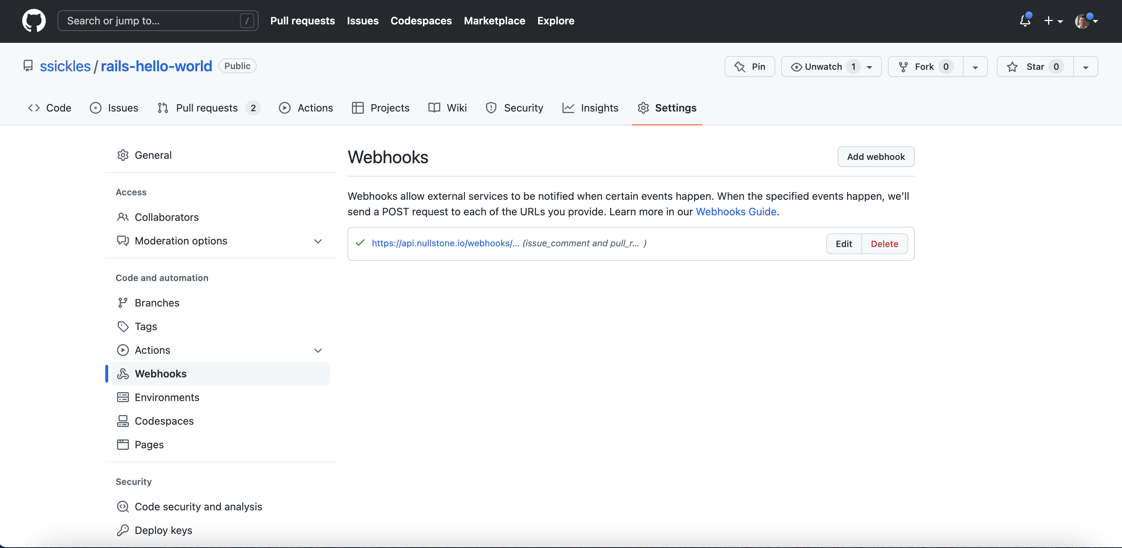The width and height of the screenshot is (1122, 548).
Task: Pin the rails-hello-world repository
Action: (x=750, y=66)
